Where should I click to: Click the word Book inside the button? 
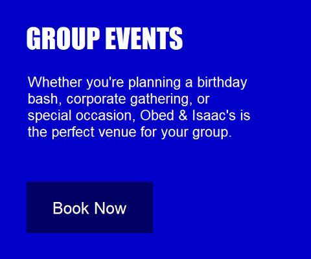71,208
